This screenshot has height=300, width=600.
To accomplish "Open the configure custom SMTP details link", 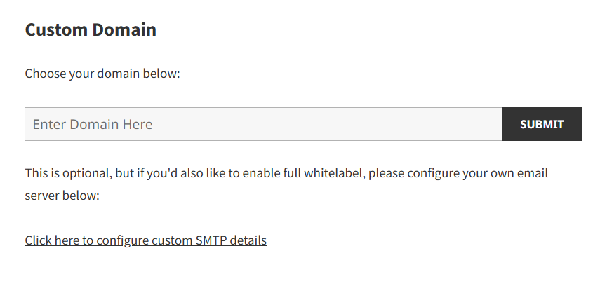I will tap(145, 240).
